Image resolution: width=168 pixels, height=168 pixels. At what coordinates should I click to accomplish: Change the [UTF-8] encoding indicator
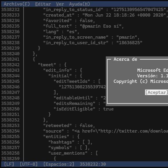29,164
